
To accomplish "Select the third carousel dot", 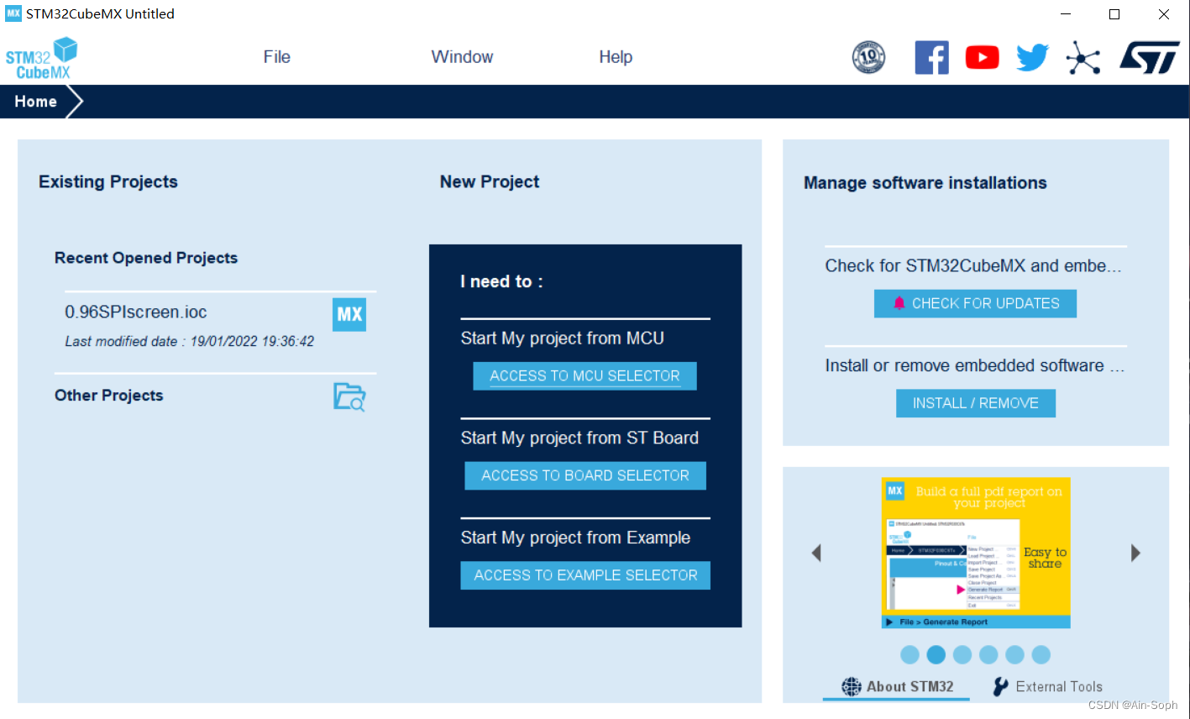I will (962, 654).
